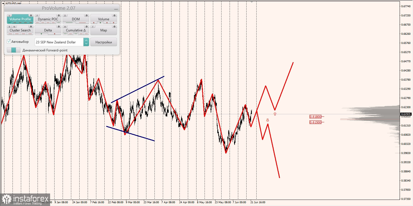Click the 0.61500 level label

pos(316,122)
